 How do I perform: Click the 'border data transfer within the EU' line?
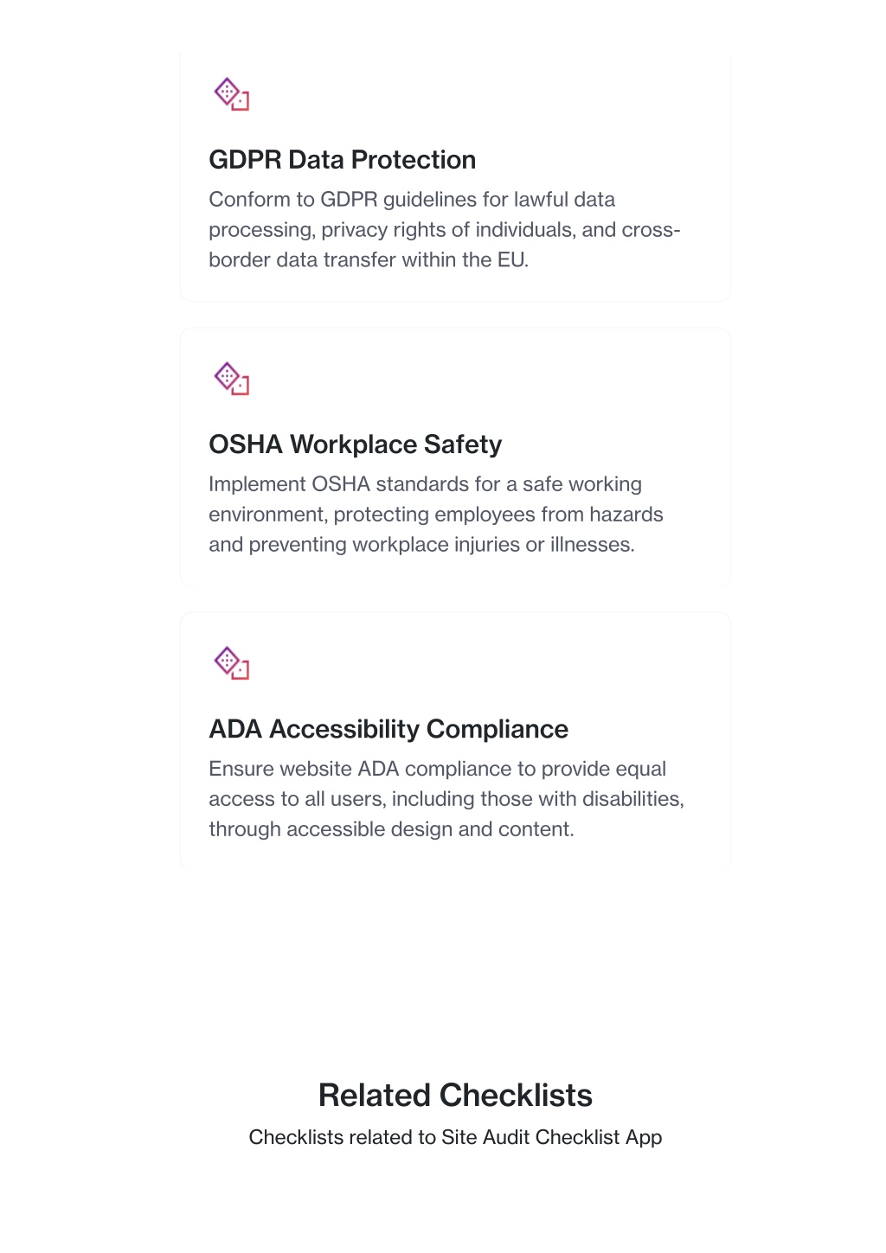(x=369, y=260)
